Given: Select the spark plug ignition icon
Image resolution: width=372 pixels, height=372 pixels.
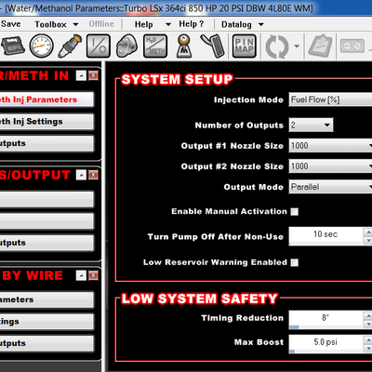Looking at the screenshot, I should [70, 46].
